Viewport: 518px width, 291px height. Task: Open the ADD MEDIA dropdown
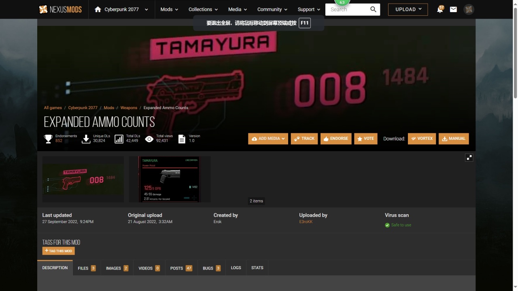click(x=268, y=139)
